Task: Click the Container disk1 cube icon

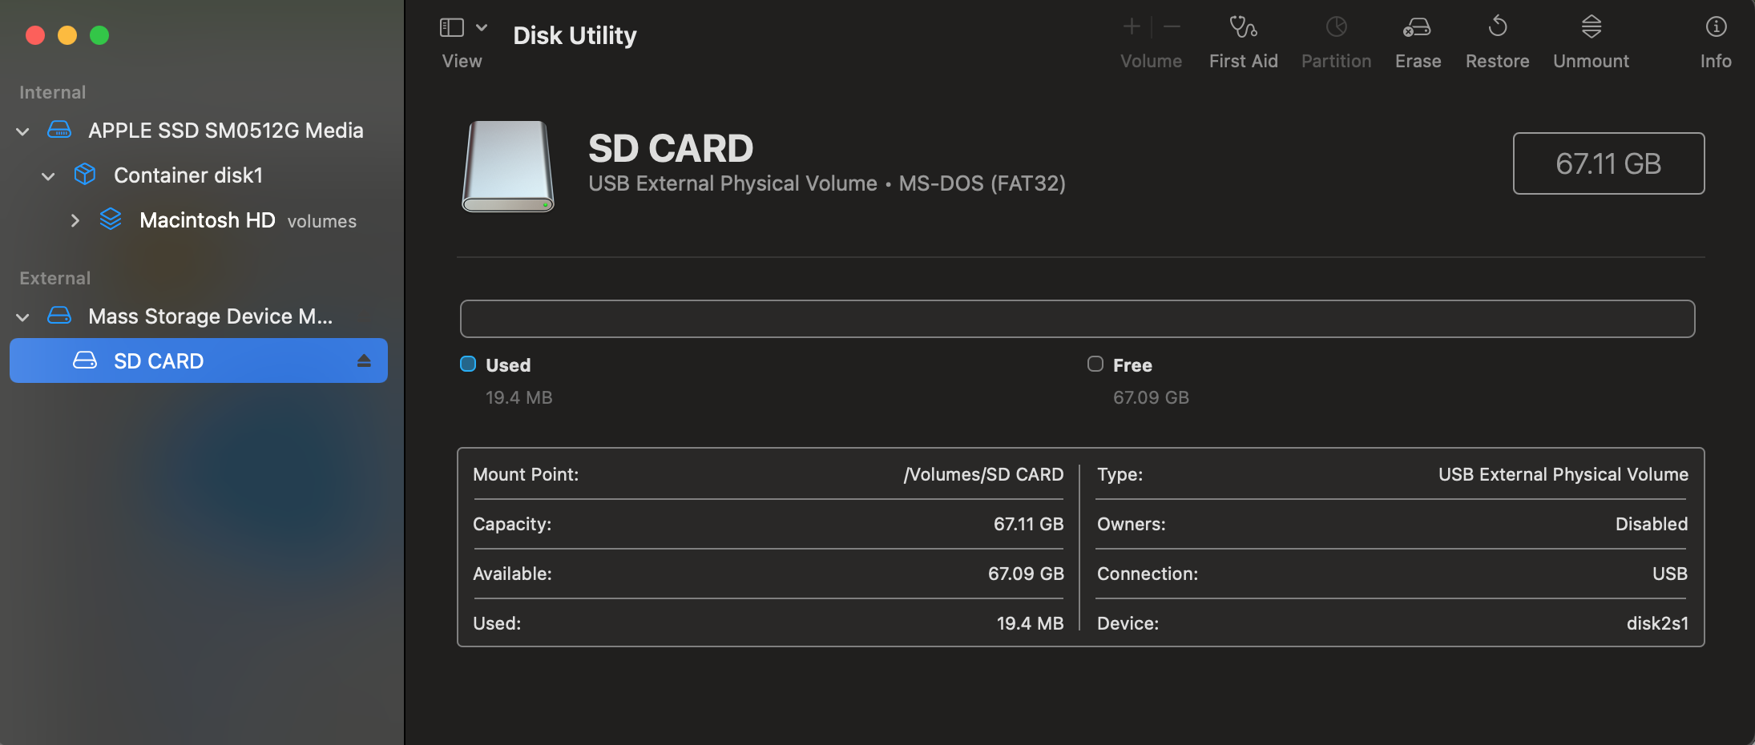Action: pyautogui.click(x=85, y=175)
